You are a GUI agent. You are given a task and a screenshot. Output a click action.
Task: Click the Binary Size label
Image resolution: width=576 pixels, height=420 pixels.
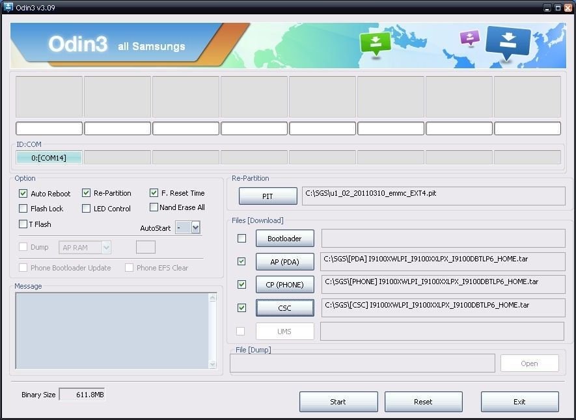(x=38, y=395)
